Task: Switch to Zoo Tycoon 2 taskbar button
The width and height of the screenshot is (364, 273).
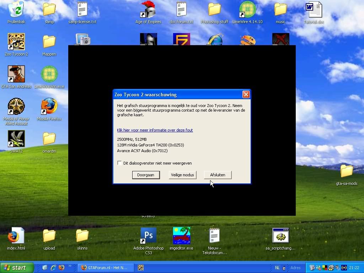Action: pos(141,268)
